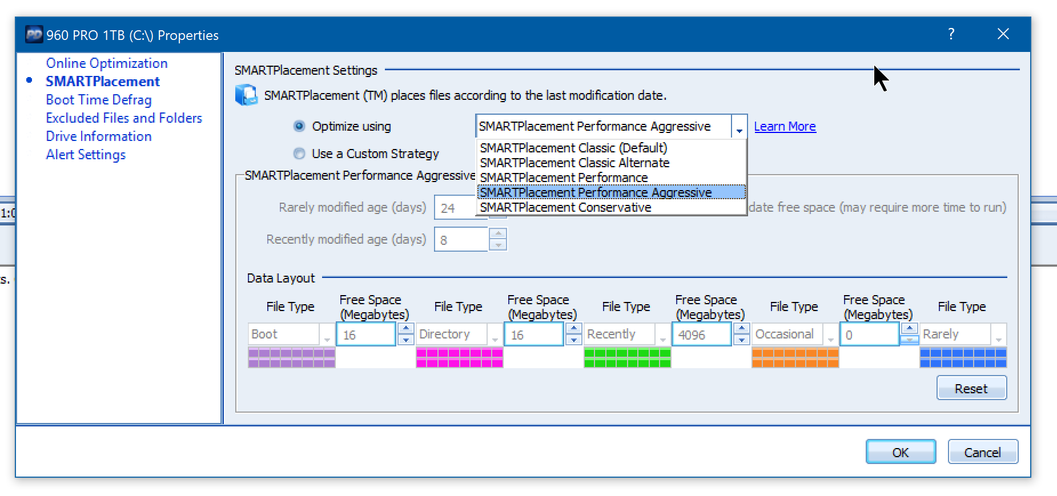Image resolution: width=1057 pixels, height=496 pixels.
Task: Open the Boot file type dropdown
Action: pos(327,334)
